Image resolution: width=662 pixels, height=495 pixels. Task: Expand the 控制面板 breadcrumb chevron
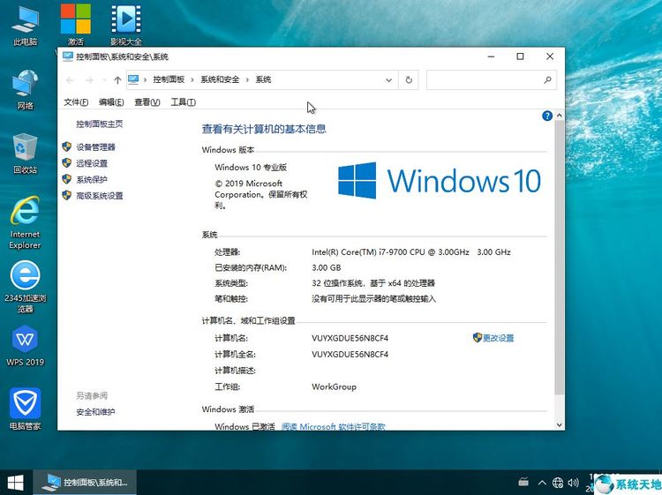192,80
